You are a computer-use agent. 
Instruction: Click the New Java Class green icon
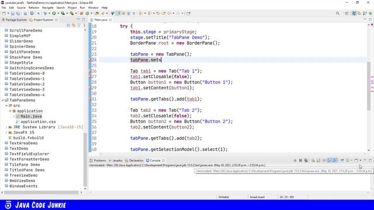(x=88, y=13)
